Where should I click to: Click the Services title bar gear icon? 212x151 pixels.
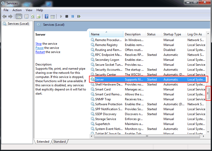click(3, 3)
